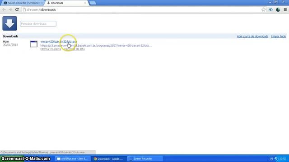Go back using the browser back arrow
The image size is (289, 162).
coord(4,9)
